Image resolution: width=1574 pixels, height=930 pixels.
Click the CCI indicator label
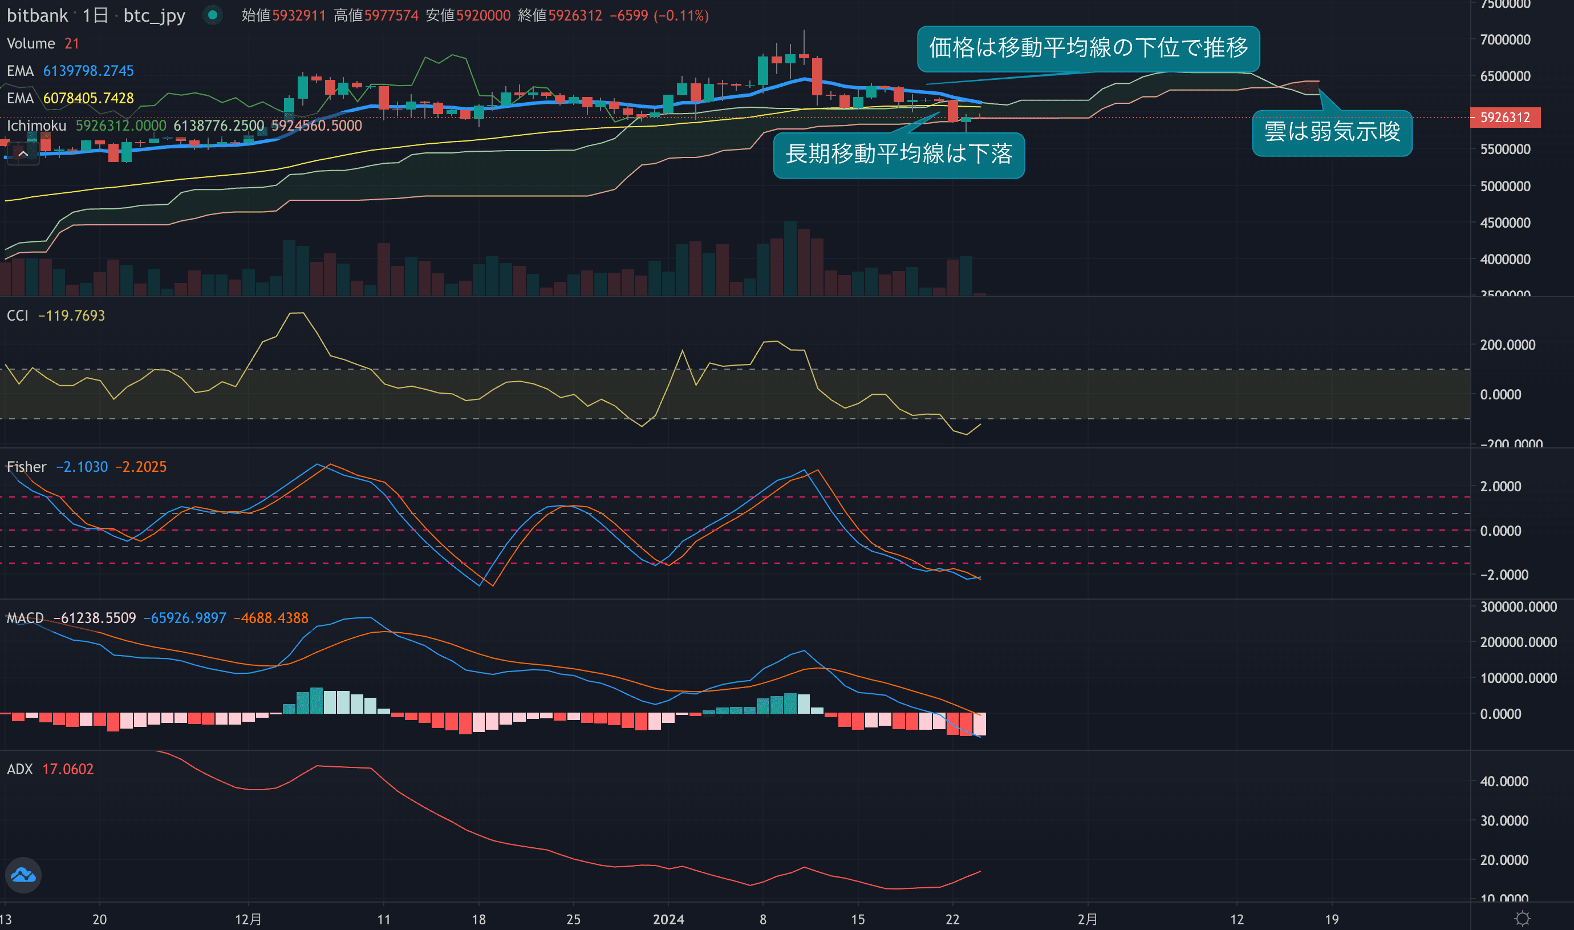coord(18,316)
